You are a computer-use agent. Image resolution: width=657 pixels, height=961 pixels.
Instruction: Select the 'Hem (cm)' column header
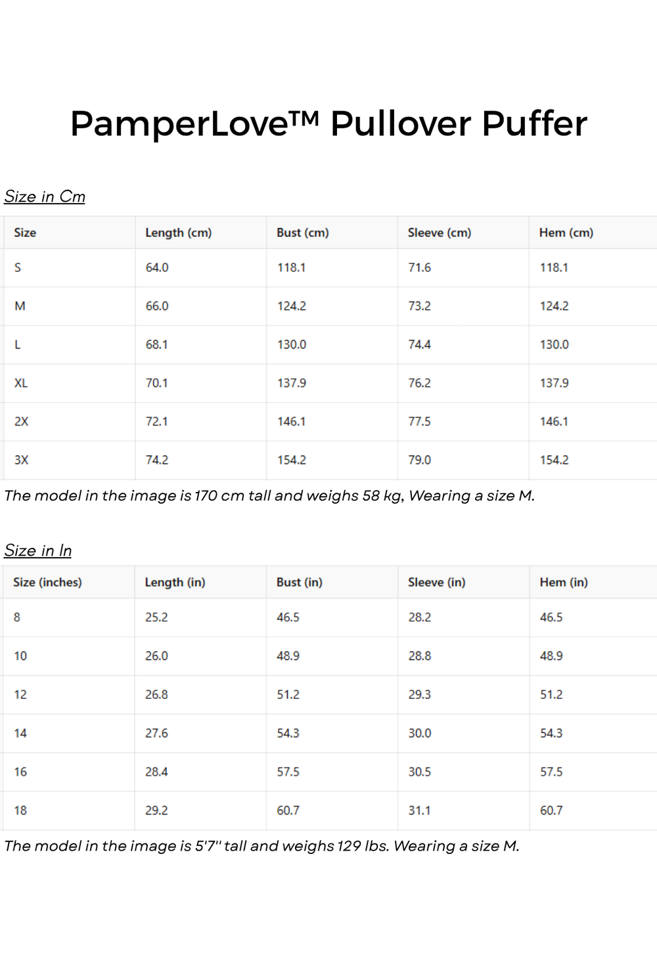(x=566, y=233)
